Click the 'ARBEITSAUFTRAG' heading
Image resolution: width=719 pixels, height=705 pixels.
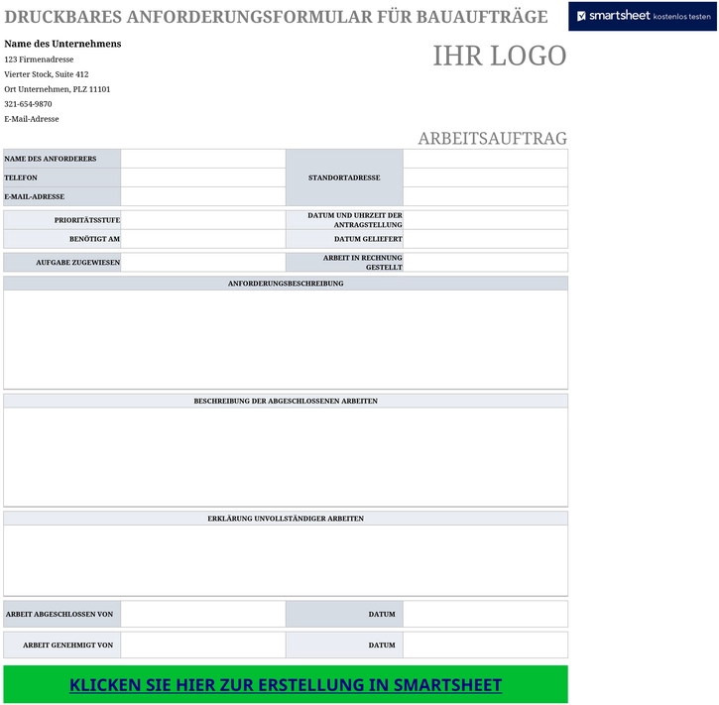493,138
